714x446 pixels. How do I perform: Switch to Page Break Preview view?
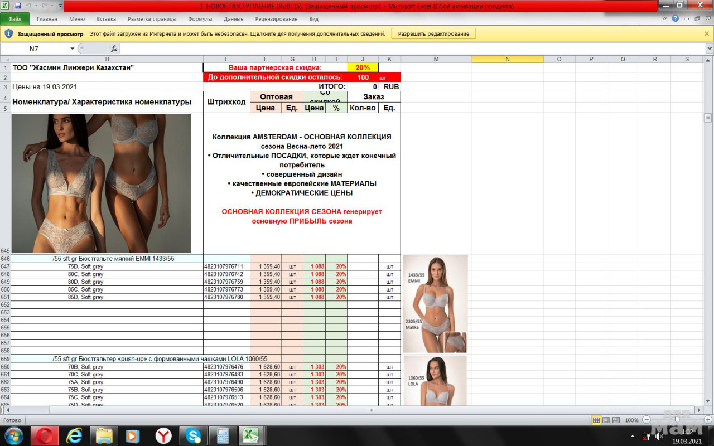[x=616, y=420]
